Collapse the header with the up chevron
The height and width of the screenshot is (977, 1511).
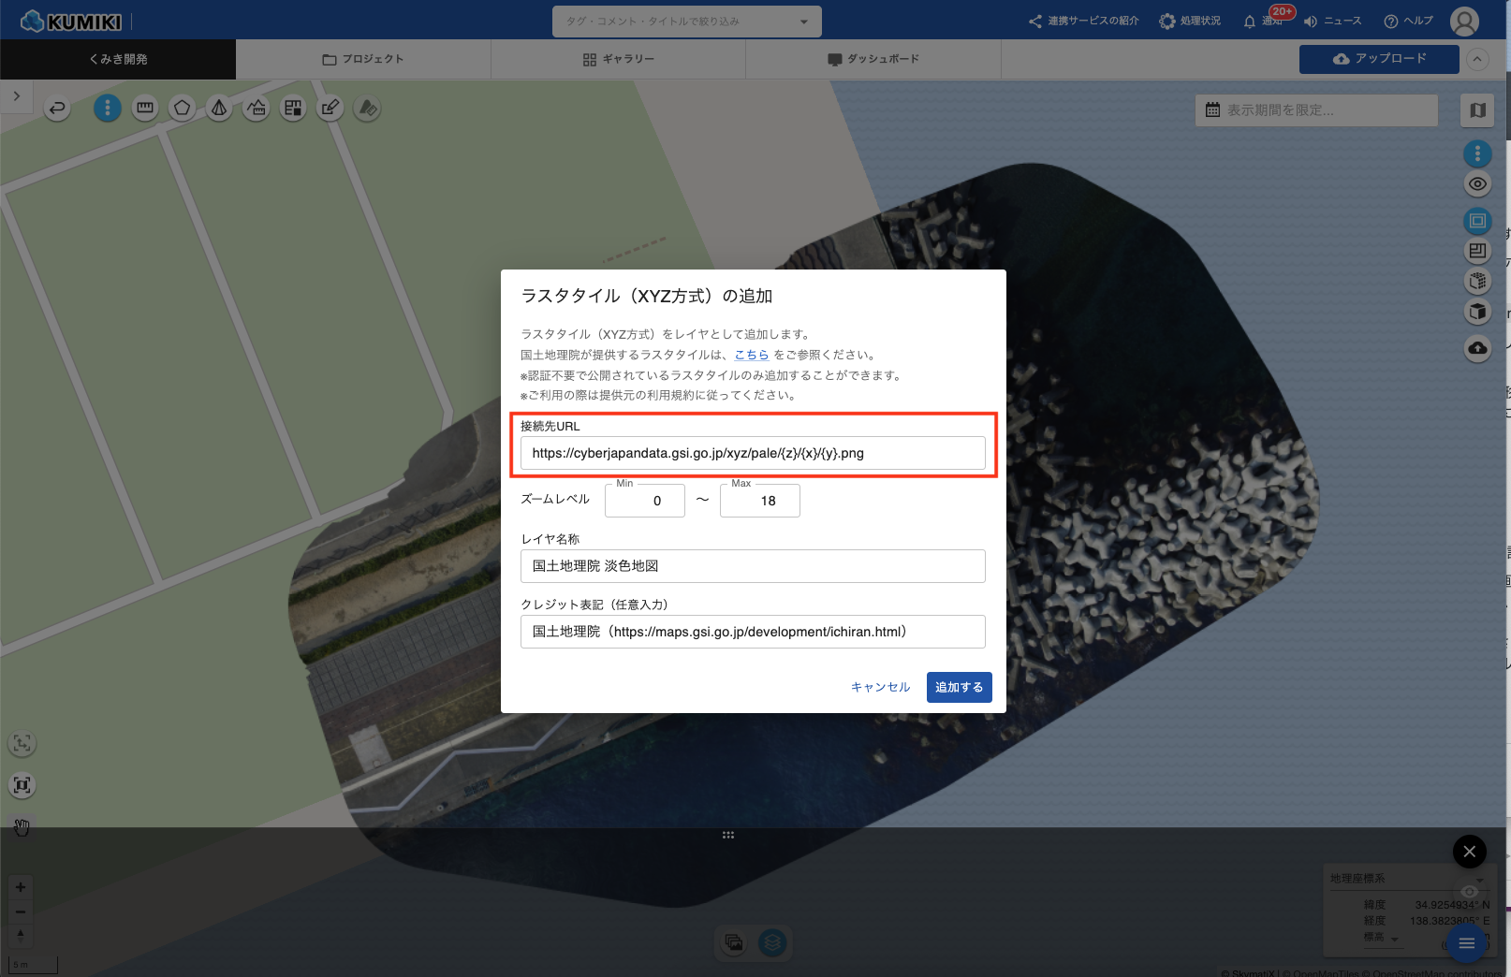[x=1476, y=59]
